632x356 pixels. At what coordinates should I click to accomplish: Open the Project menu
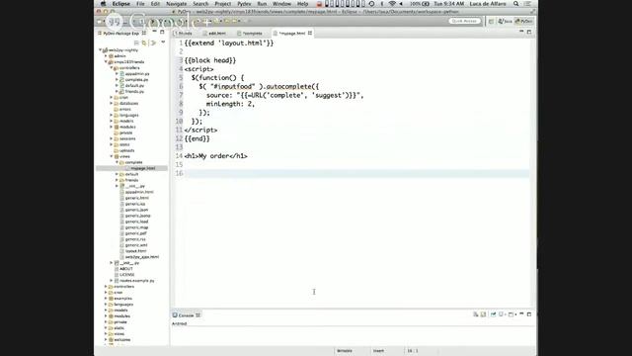222,4
